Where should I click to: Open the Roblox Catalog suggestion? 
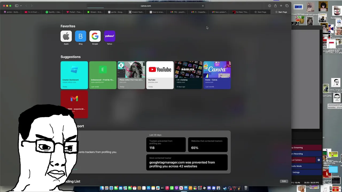[188, 75]
